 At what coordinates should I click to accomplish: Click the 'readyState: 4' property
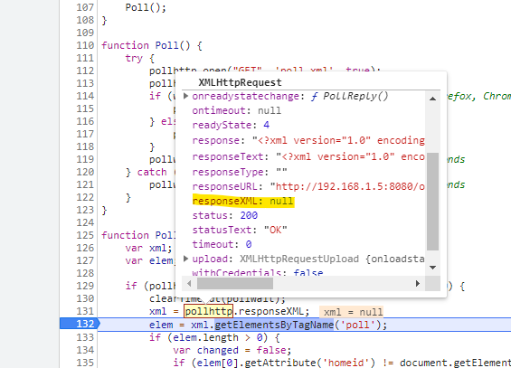click(231, 125)
